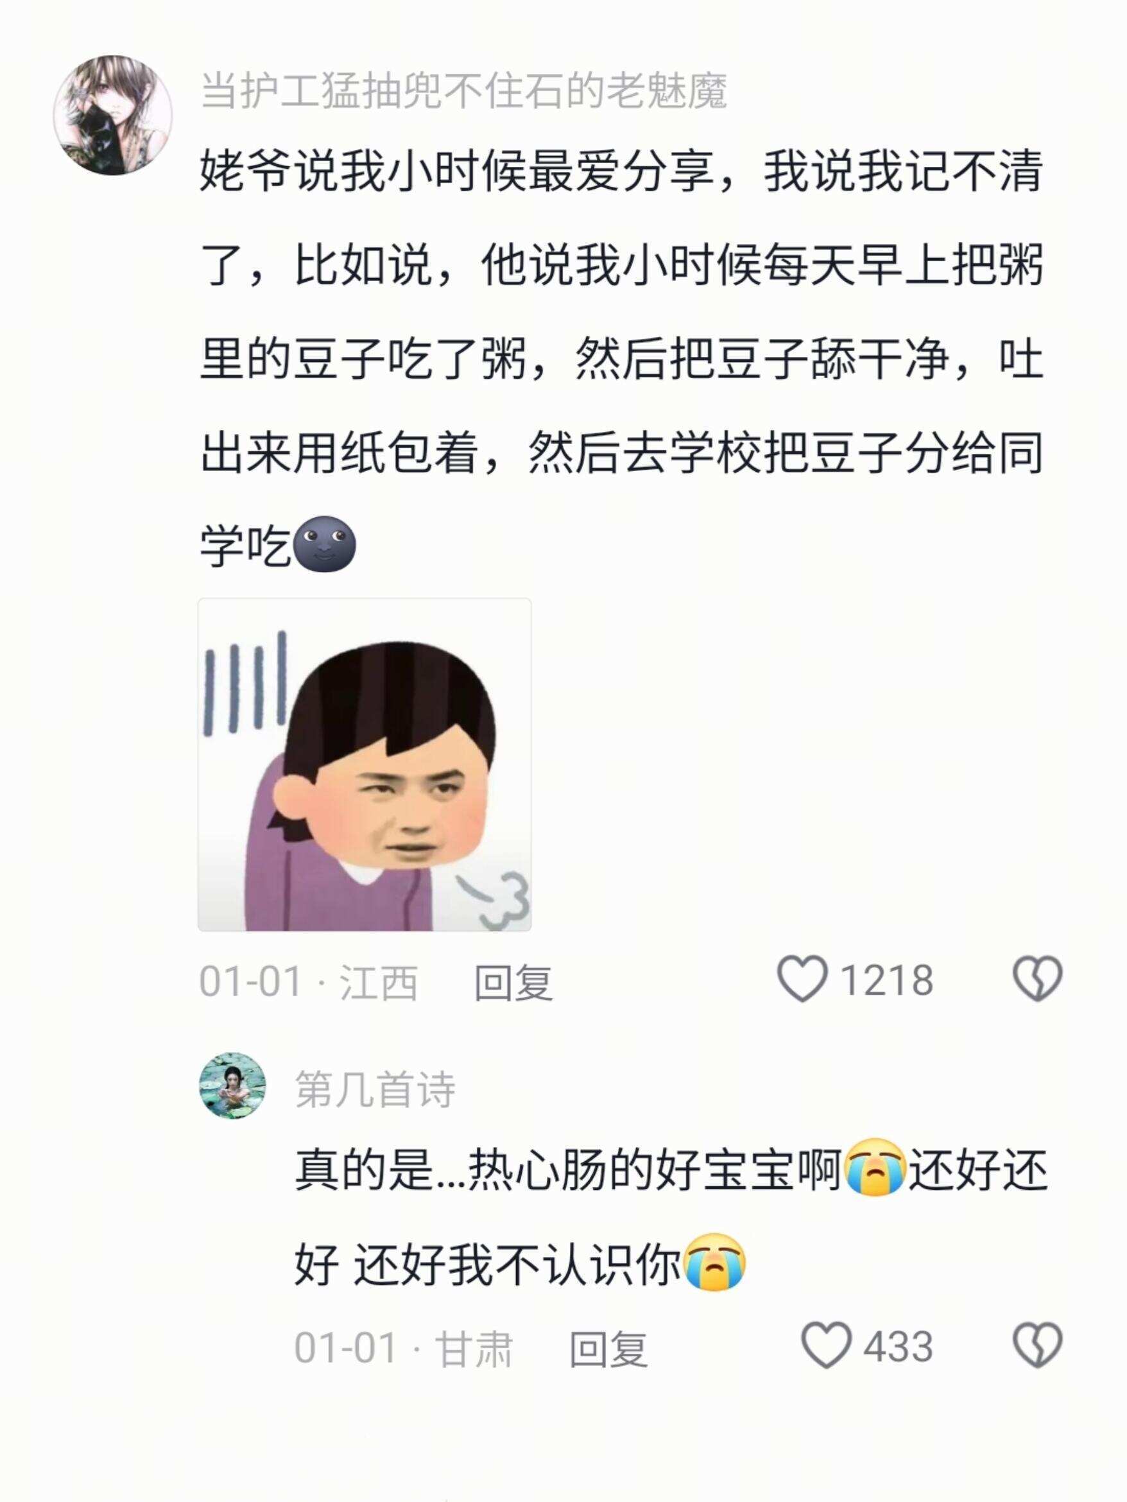1127x1502 pixels.
Task: Select the top comment text about 姥爷
Action: point(621,359)
